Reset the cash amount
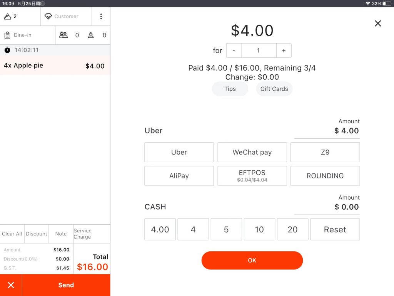This screenshot has height=296, width=394. tap(335, 229)
